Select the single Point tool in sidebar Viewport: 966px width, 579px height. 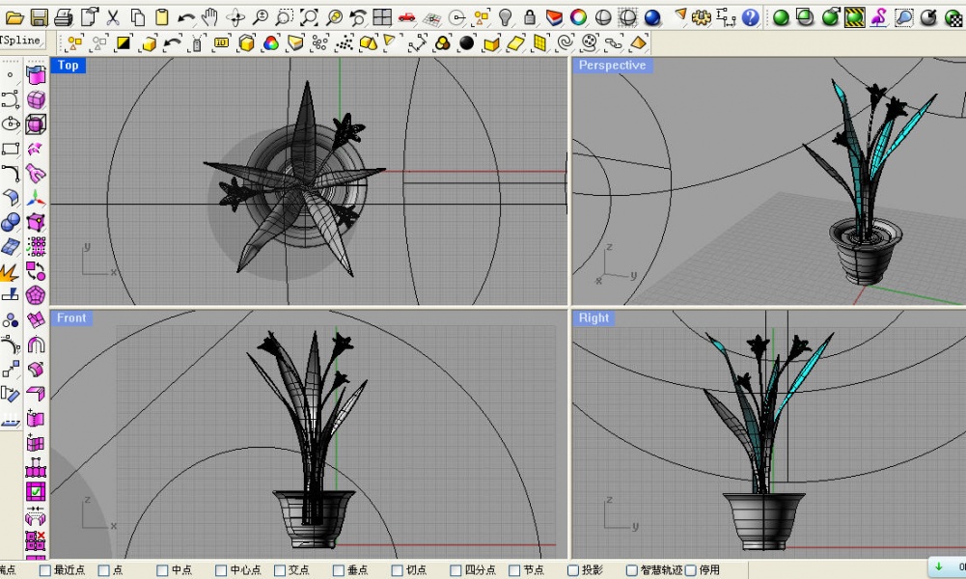click(11, 74)
